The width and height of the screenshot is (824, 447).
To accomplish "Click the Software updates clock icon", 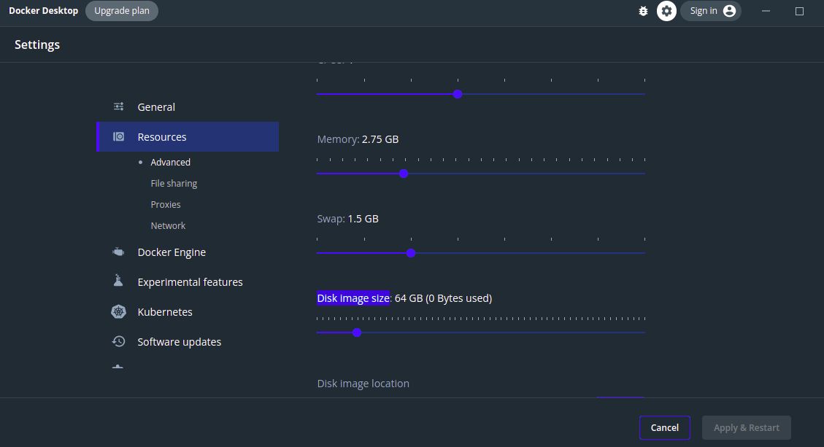I will coord(119,341).
